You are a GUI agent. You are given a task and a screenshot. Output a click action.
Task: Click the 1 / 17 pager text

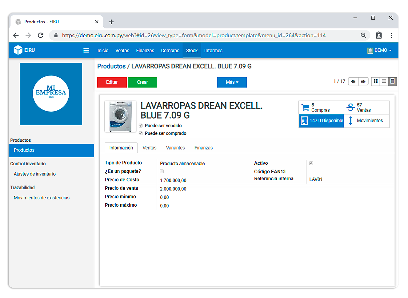tap(339, 81)
